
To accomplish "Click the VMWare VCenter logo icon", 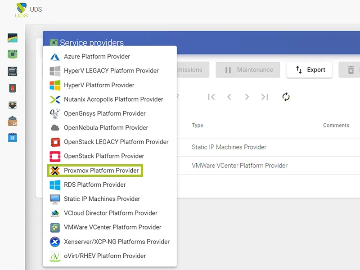I will coord(55,228).
